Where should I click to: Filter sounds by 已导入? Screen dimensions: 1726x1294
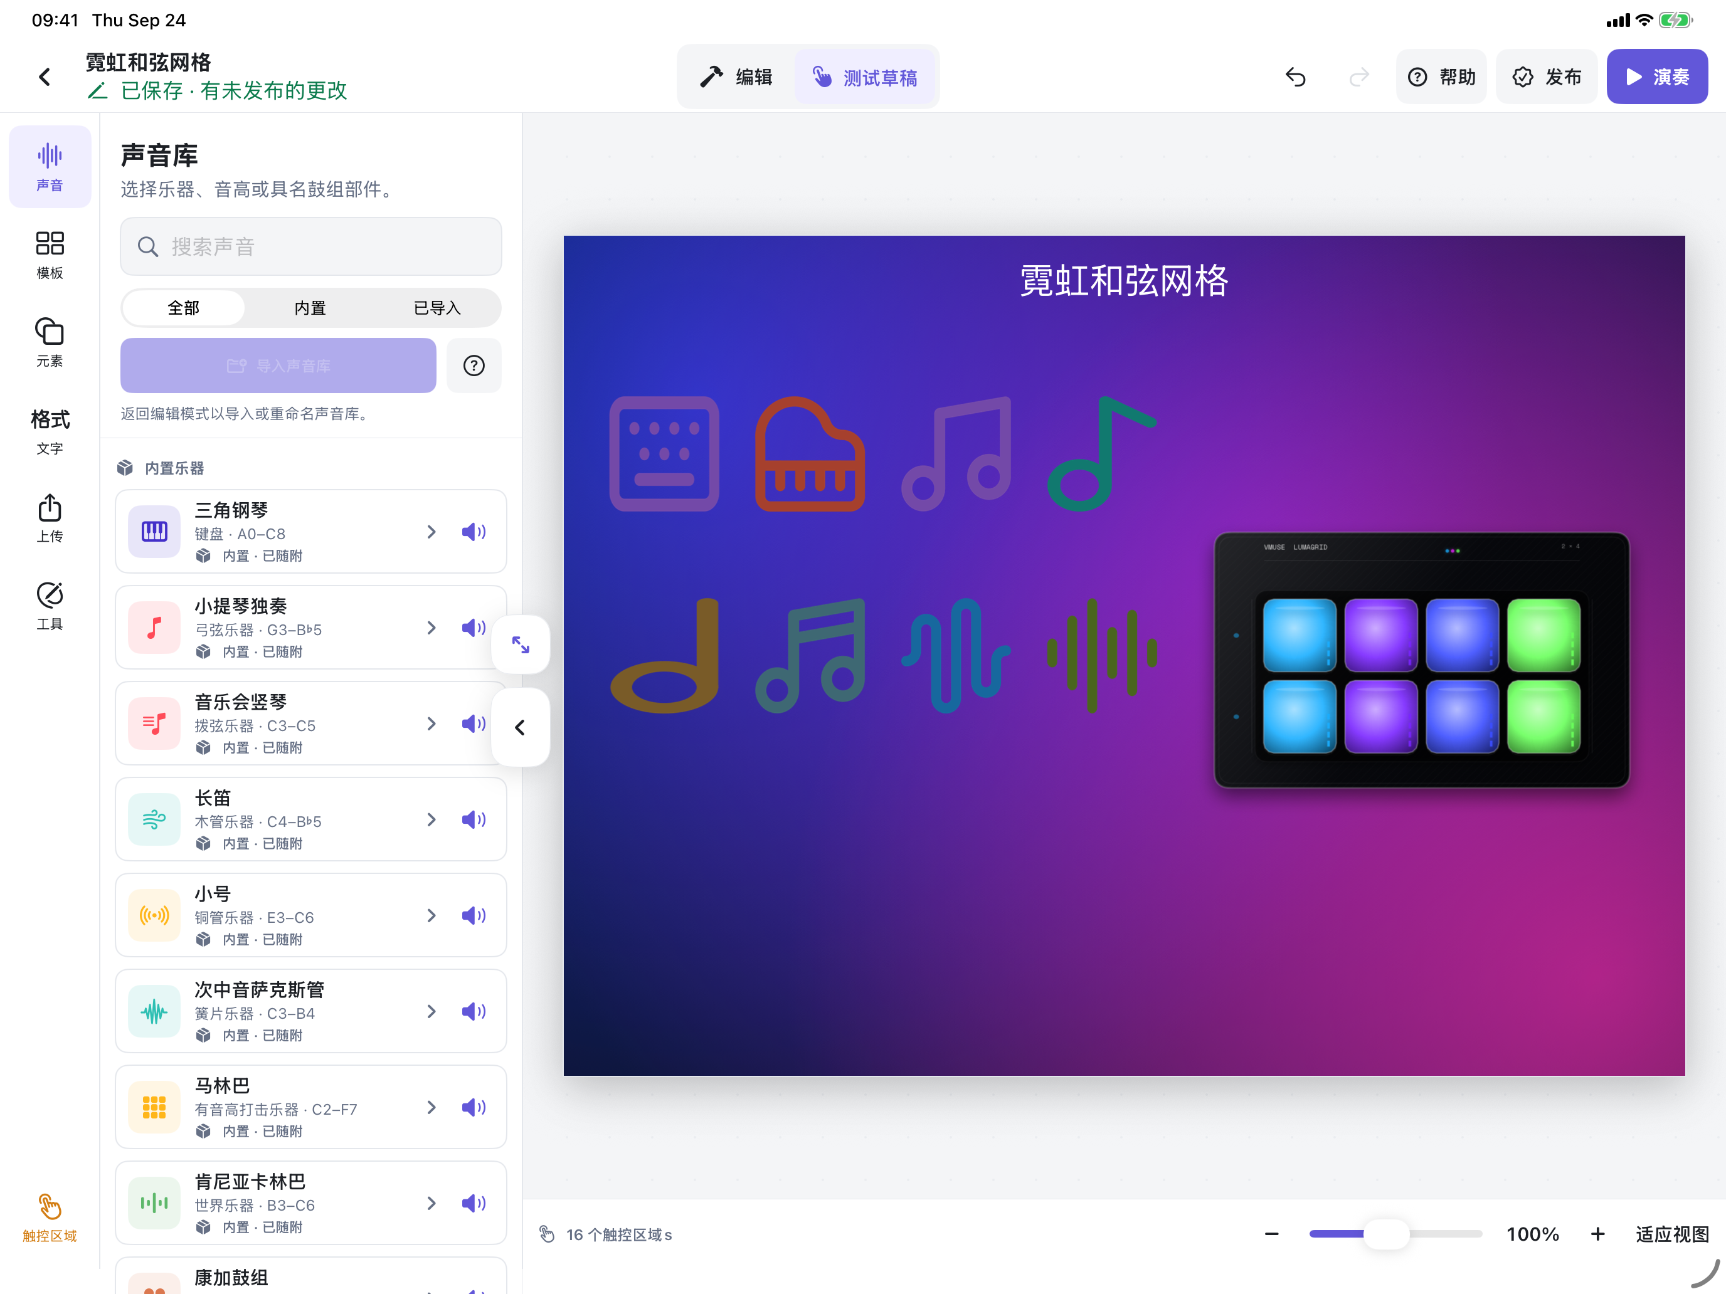437,307
